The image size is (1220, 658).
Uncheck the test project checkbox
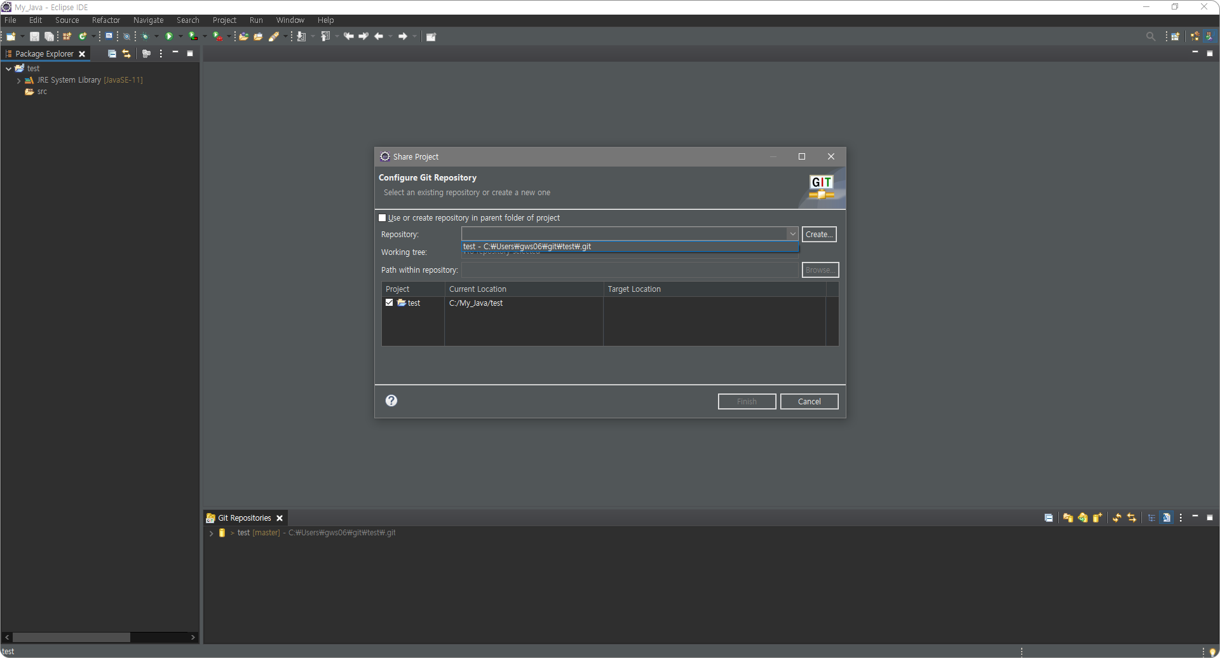[x=390, y=303]
